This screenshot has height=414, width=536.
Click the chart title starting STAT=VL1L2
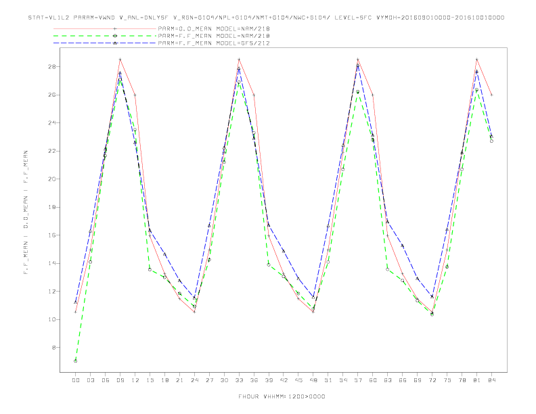pyautogui.click(x=266, y=18)
